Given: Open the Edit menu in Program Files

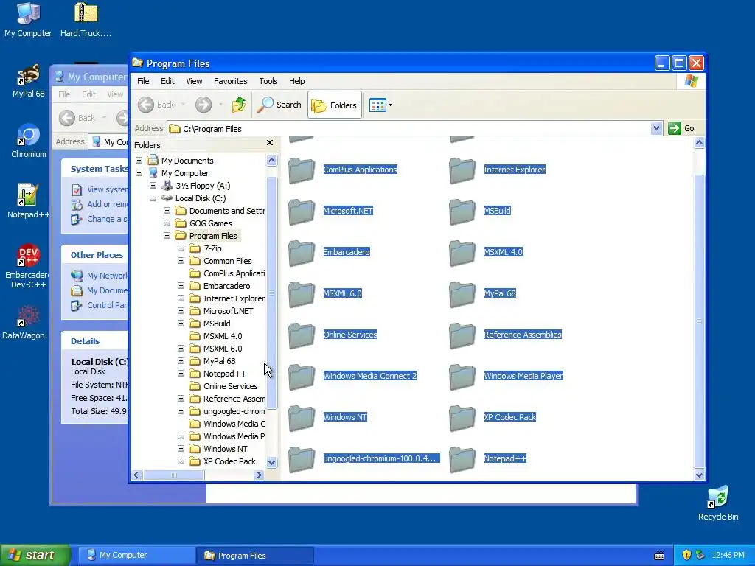Looking at the screenshot, I should pyautogui.click(x=167, y=81).
